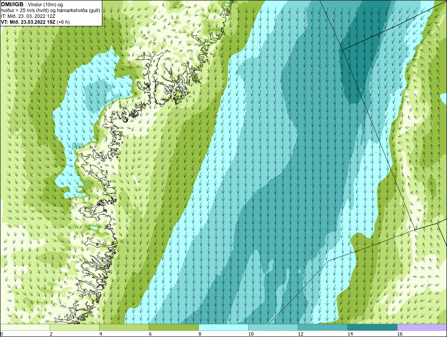Click the legend value '8'

pos(200,334)
